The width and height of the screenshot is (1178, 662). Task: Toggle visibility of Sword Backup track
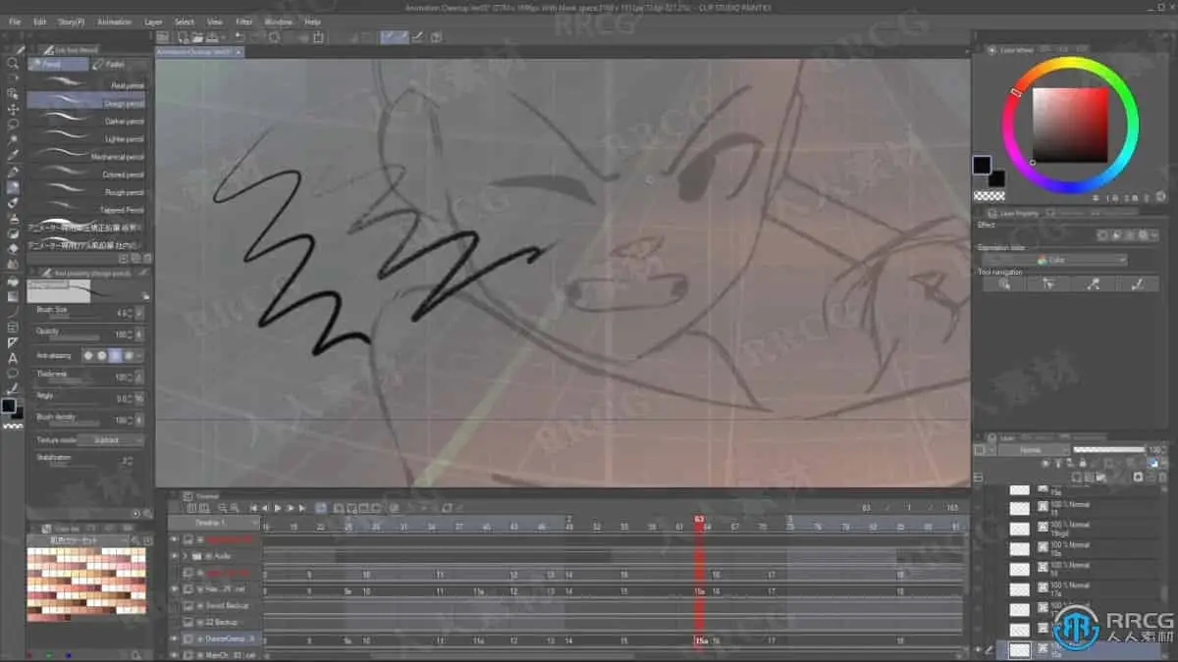[175, 606]
